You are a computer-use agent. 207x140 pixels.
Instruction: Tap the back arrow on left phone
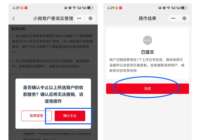click(x=14, y=18)
